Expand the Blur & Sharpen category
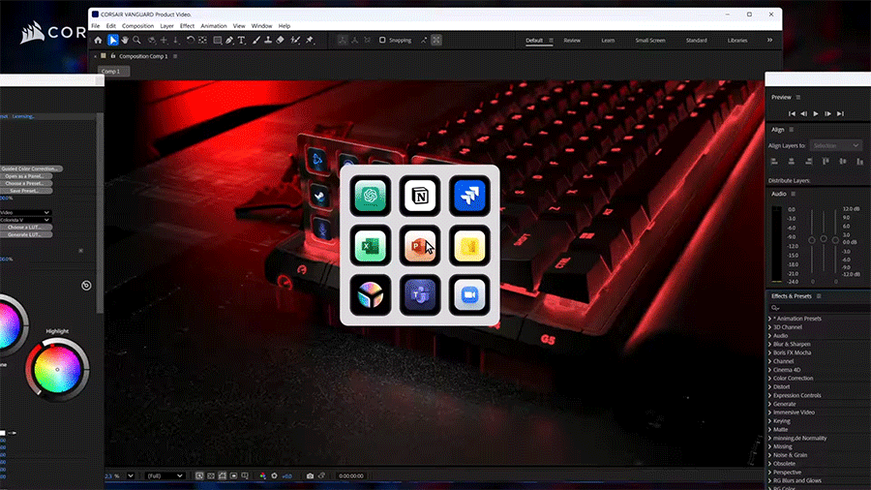 [x=792, y=344]
